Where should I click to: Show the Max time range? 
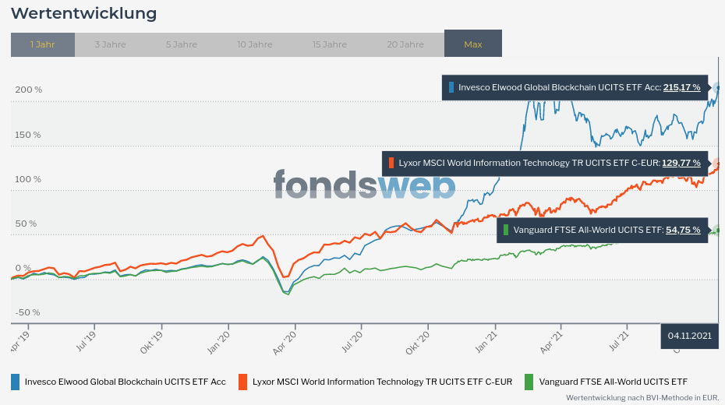pos(473,44)
